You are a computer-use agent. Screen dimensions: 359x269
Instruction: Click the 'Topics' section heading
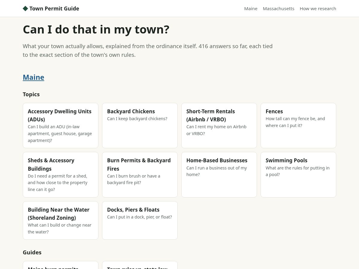pyautogui.click(x=31, y=94)
